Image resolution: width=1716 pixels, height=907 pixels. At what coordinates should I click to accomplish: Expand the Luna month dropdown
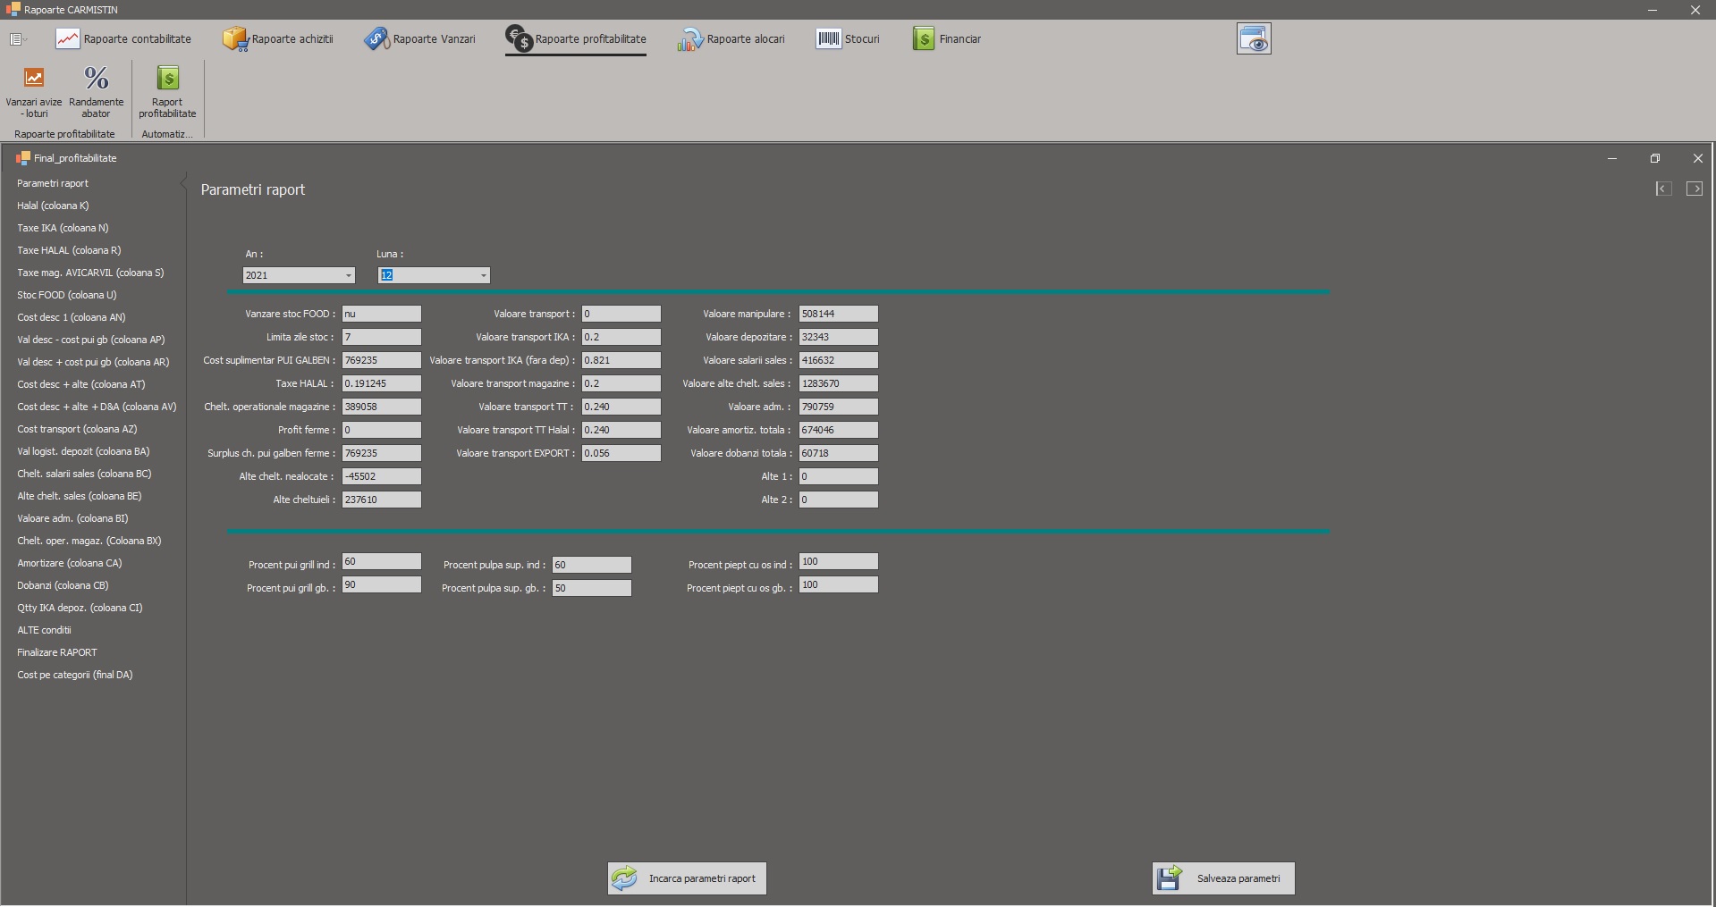click(x=483, y=275)
